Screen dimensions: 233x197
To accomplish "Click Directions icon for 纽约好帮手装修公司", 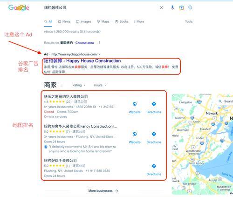I will tap(154, 166).
